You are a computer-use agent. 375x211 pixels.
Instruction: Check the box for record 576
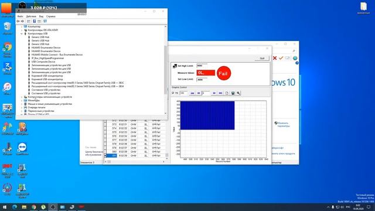pos(105,136)
